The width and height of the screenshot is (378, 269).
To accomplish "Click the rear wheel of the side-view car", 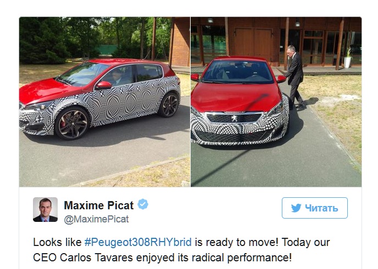I will click(169, 105).
